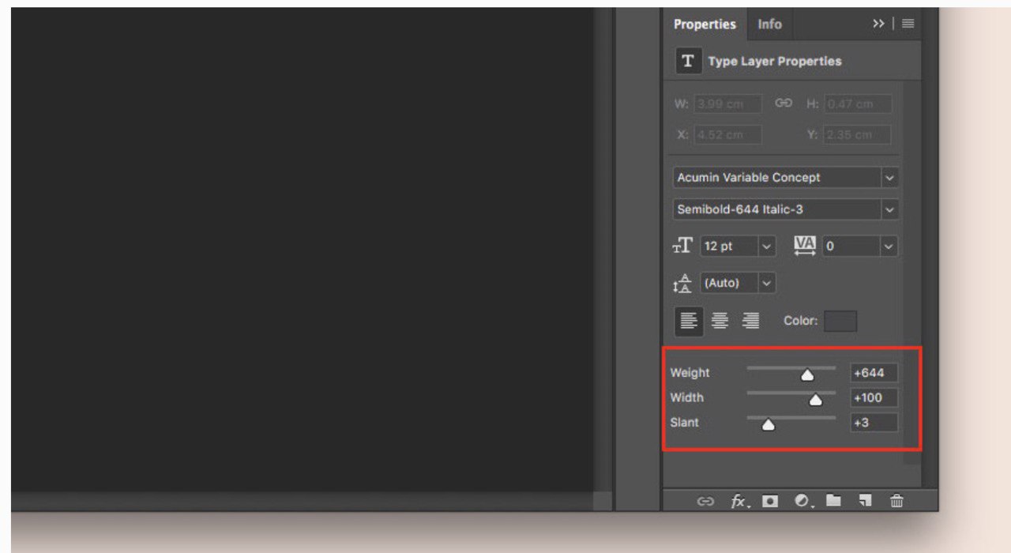Click the Width value field +100
The width and height of the screenshot is (1011, 553).
(874, 398)
